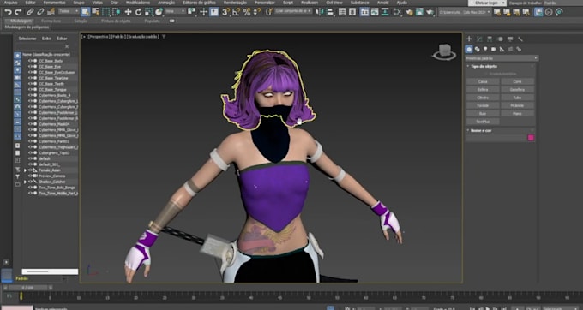This screenshot has height=310, width=583.
Task: Expand the Female_Asian tree node
Action: coord(25,170)
